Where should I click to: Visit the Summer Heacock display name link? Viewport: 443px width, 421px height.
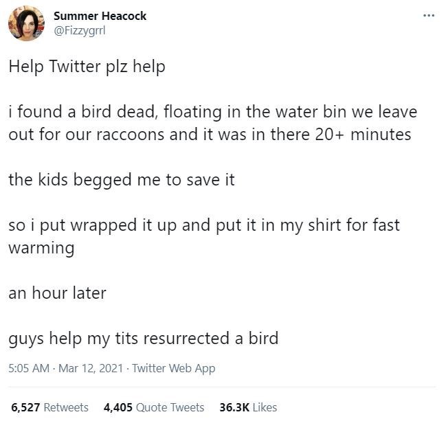tap(100, 16)
